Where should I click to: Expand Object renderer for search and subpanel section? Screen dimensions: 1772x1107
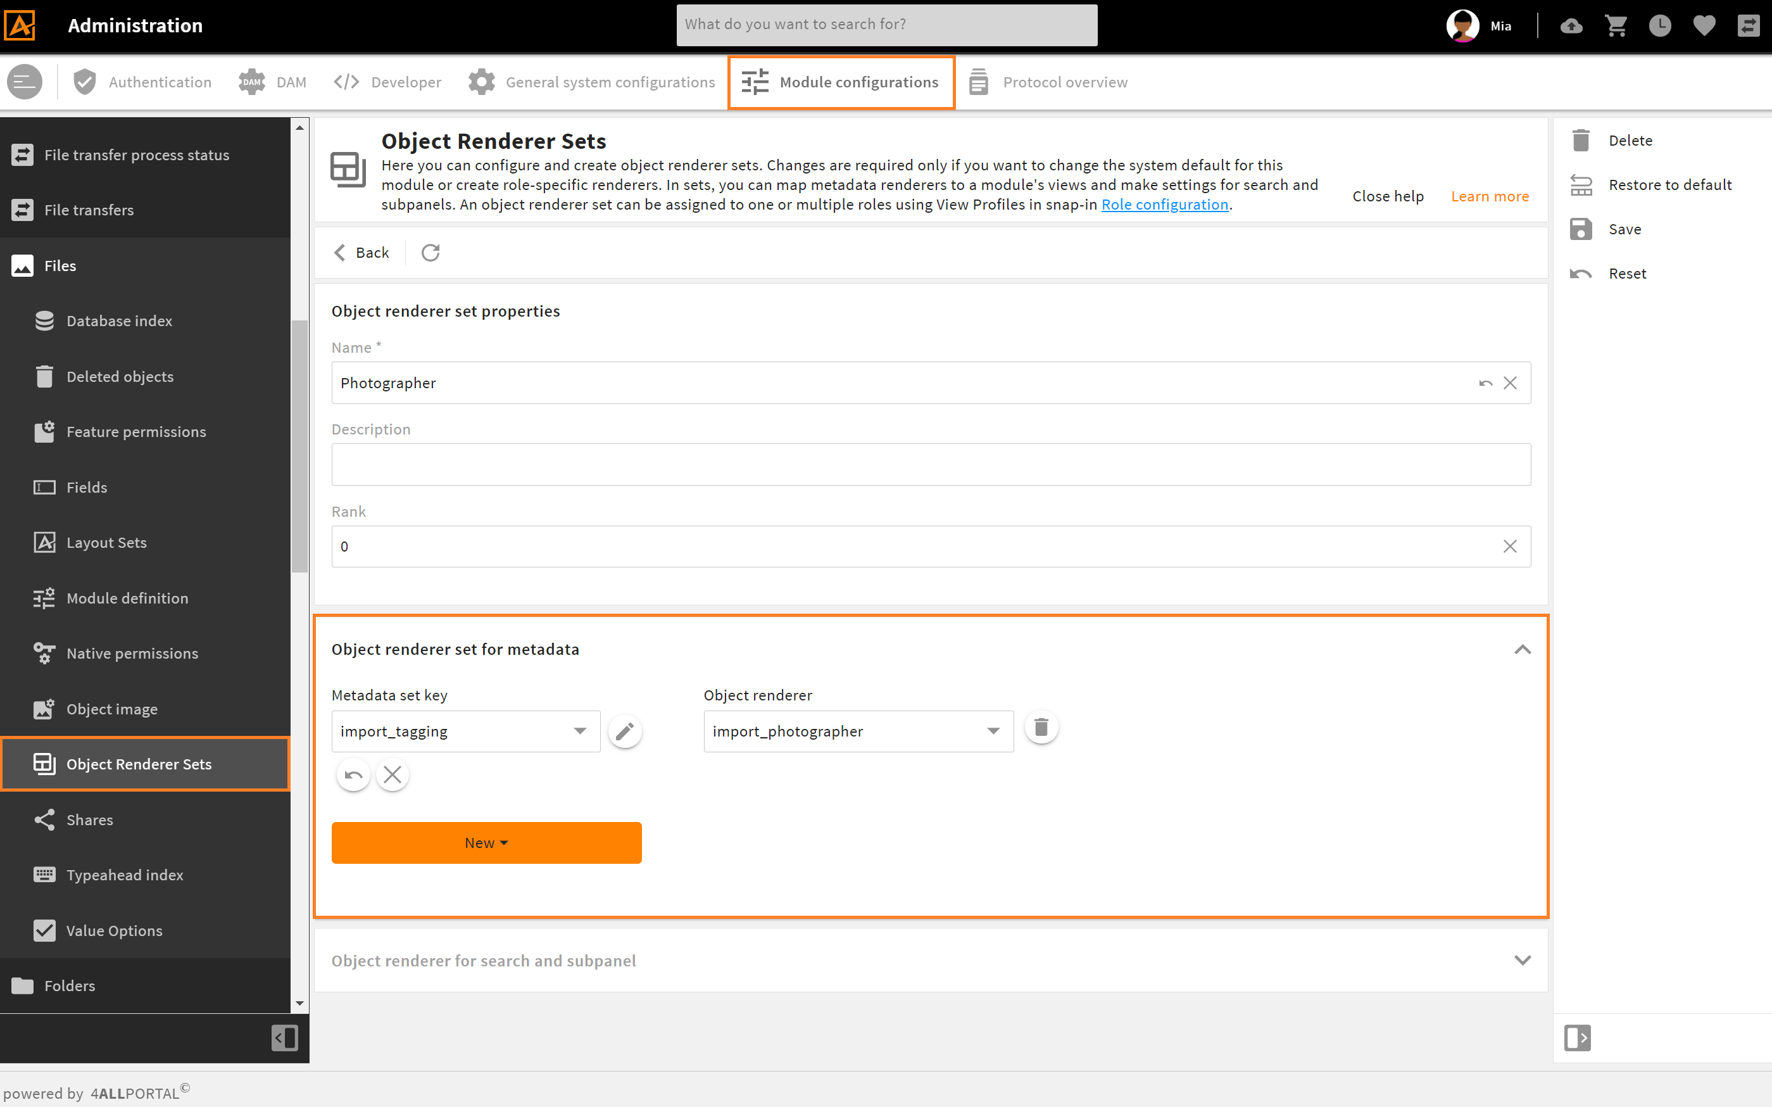[x=1523, y=960]
